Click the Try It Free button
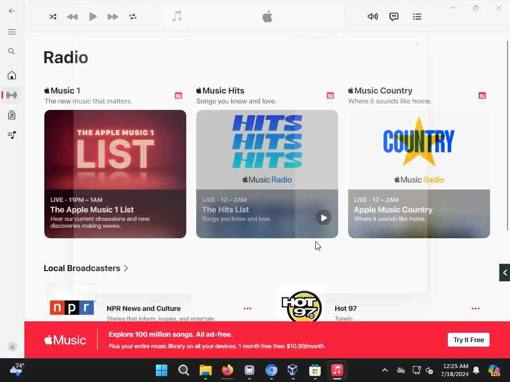The height and width of the screenshot is (382, 510). tap(468, 340)
